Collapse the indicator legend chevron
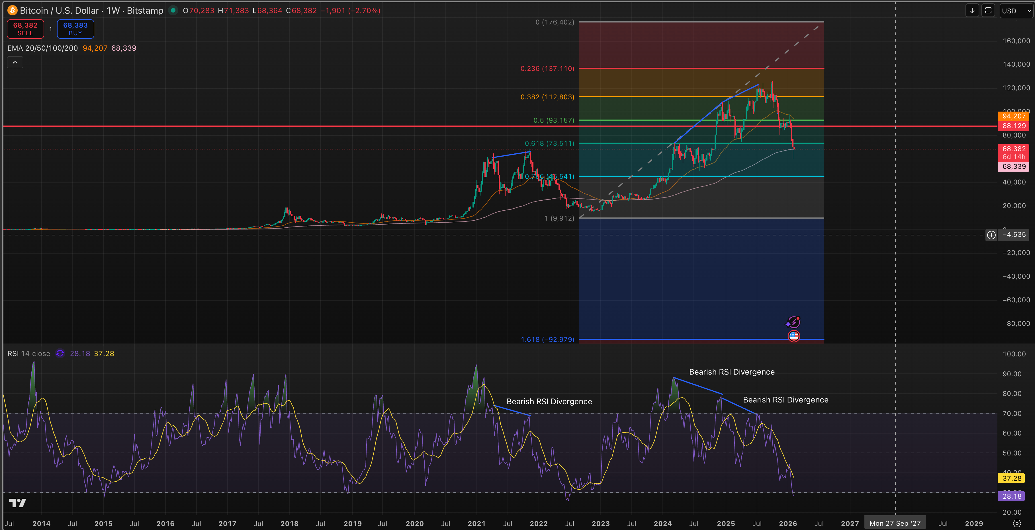Viewport: 1035px width, 530px height. (15, 62)
